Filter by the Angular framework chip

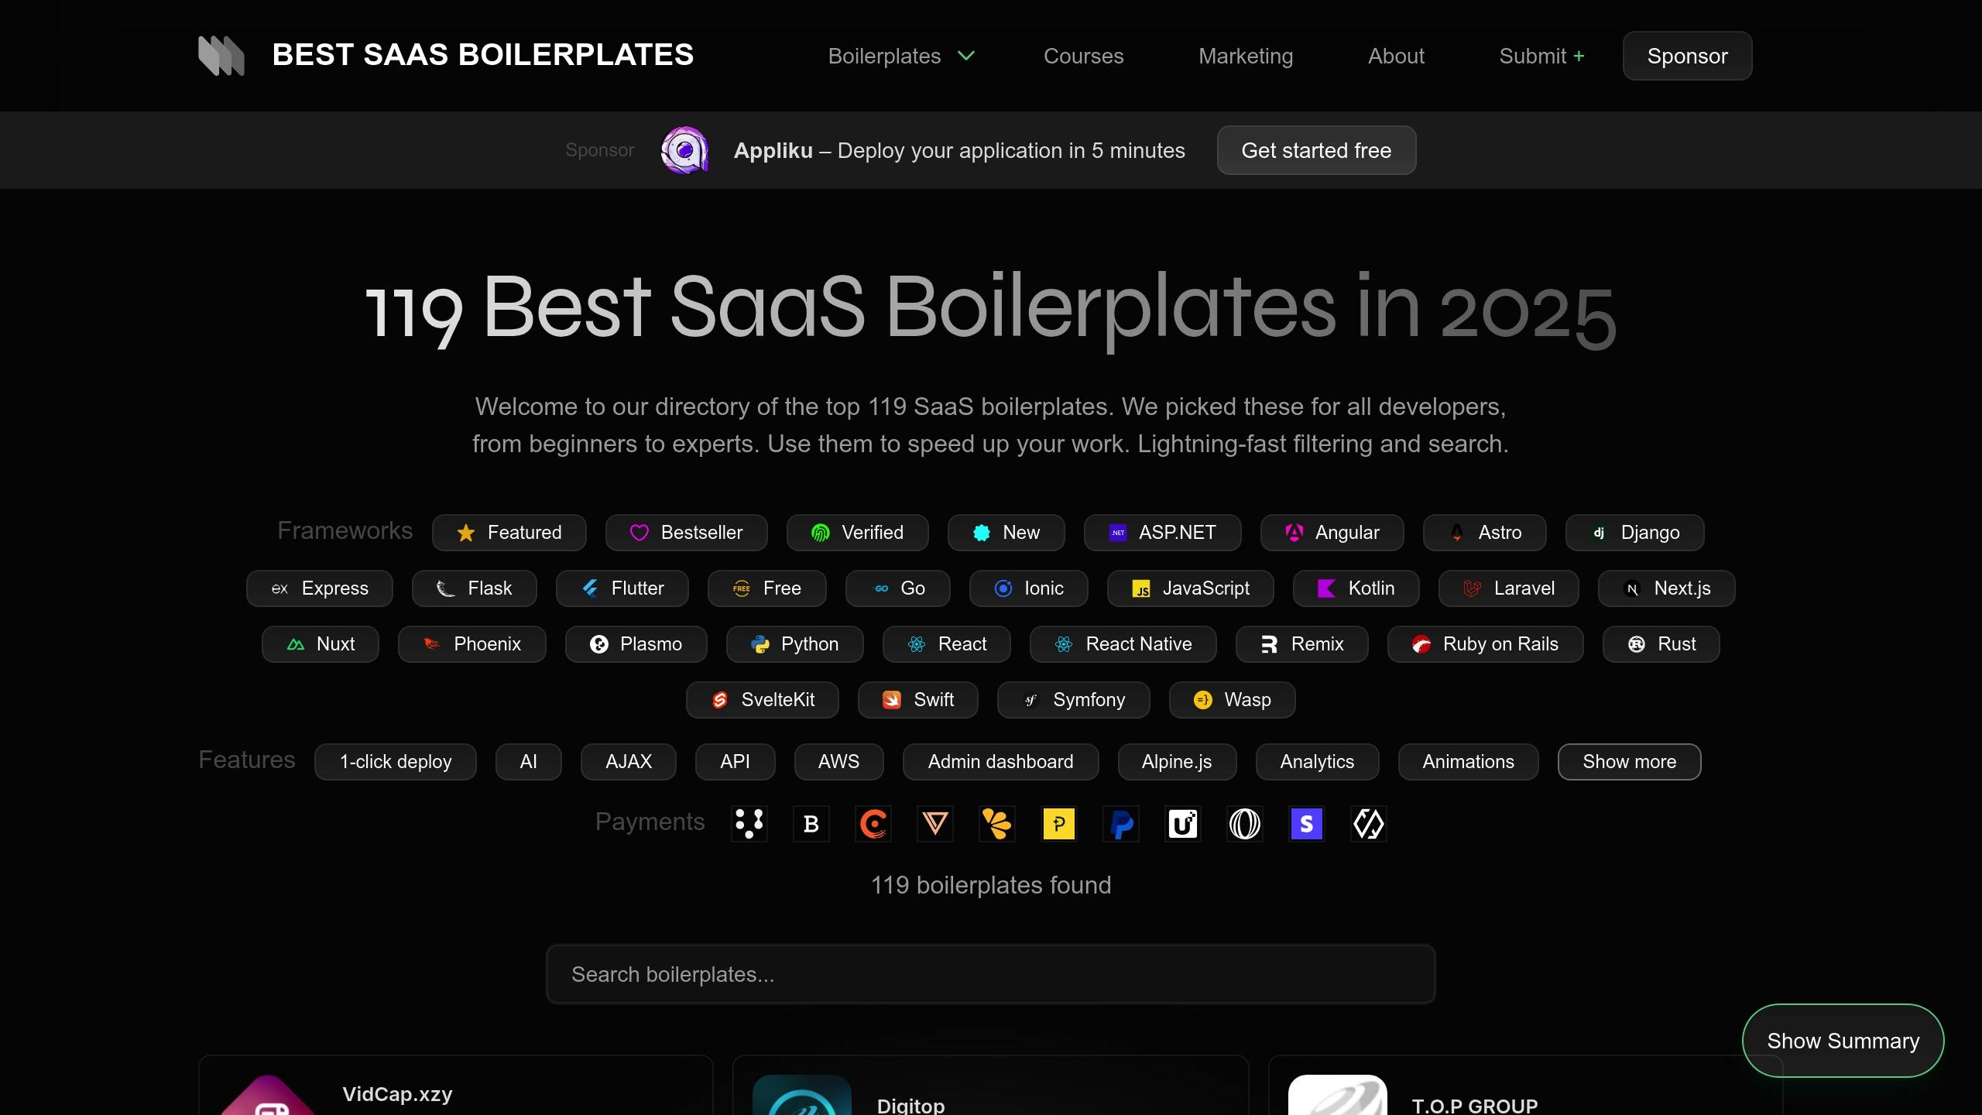click(x=1332, y=533)
